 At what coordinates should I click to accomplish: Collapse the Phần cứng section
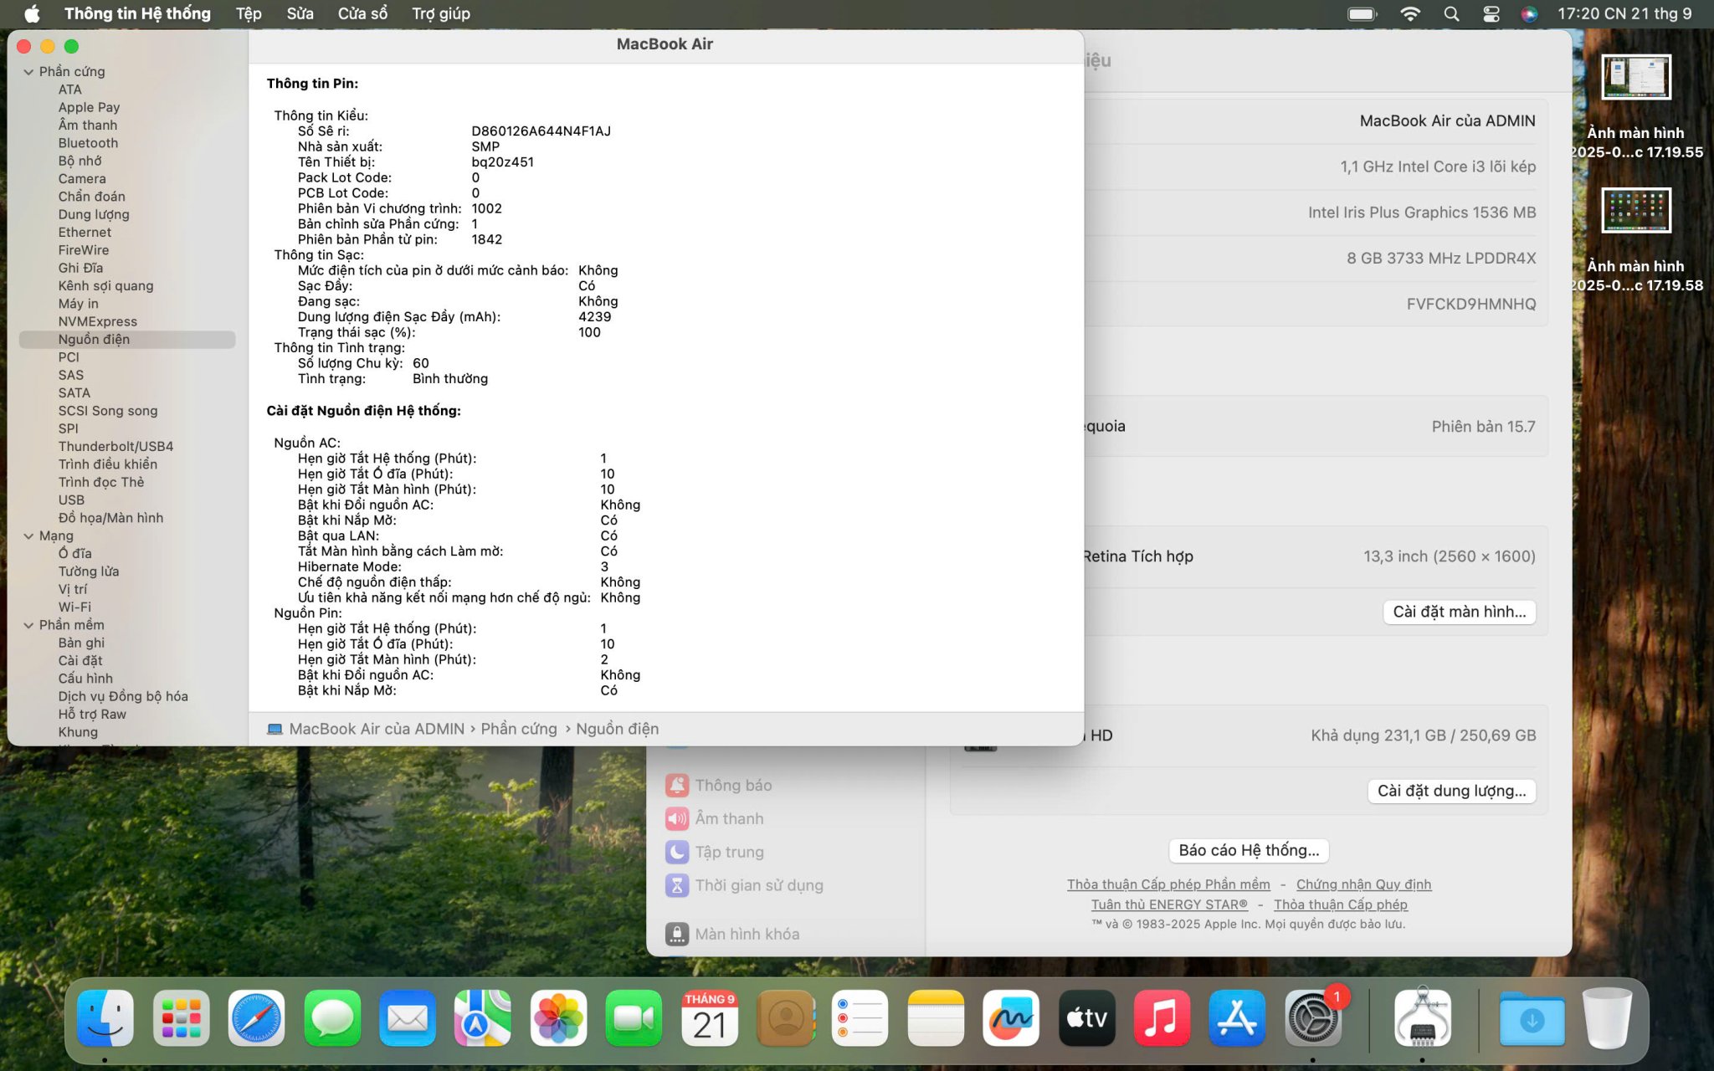click(x=28, y=72)
